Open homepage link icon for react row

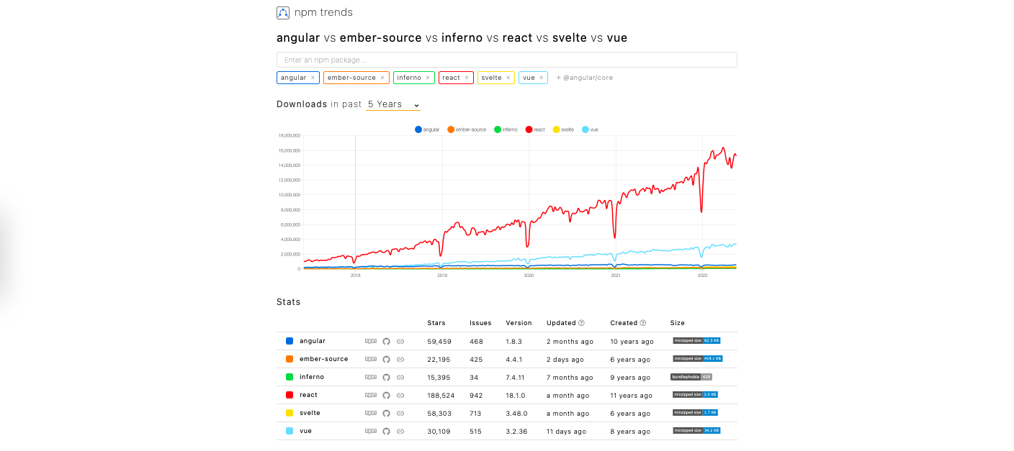tap(400, 395)
